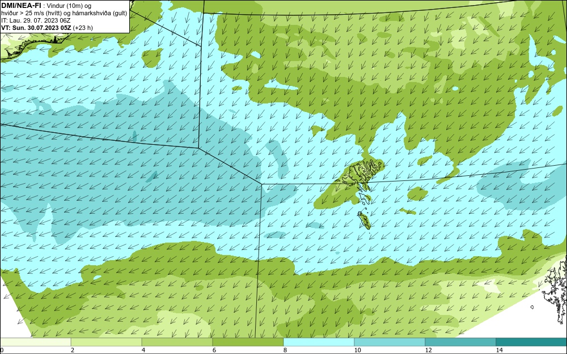Click the 10–12 m/s teal swatch
Viewport: 567px width, 354px height.
point(390,342)
